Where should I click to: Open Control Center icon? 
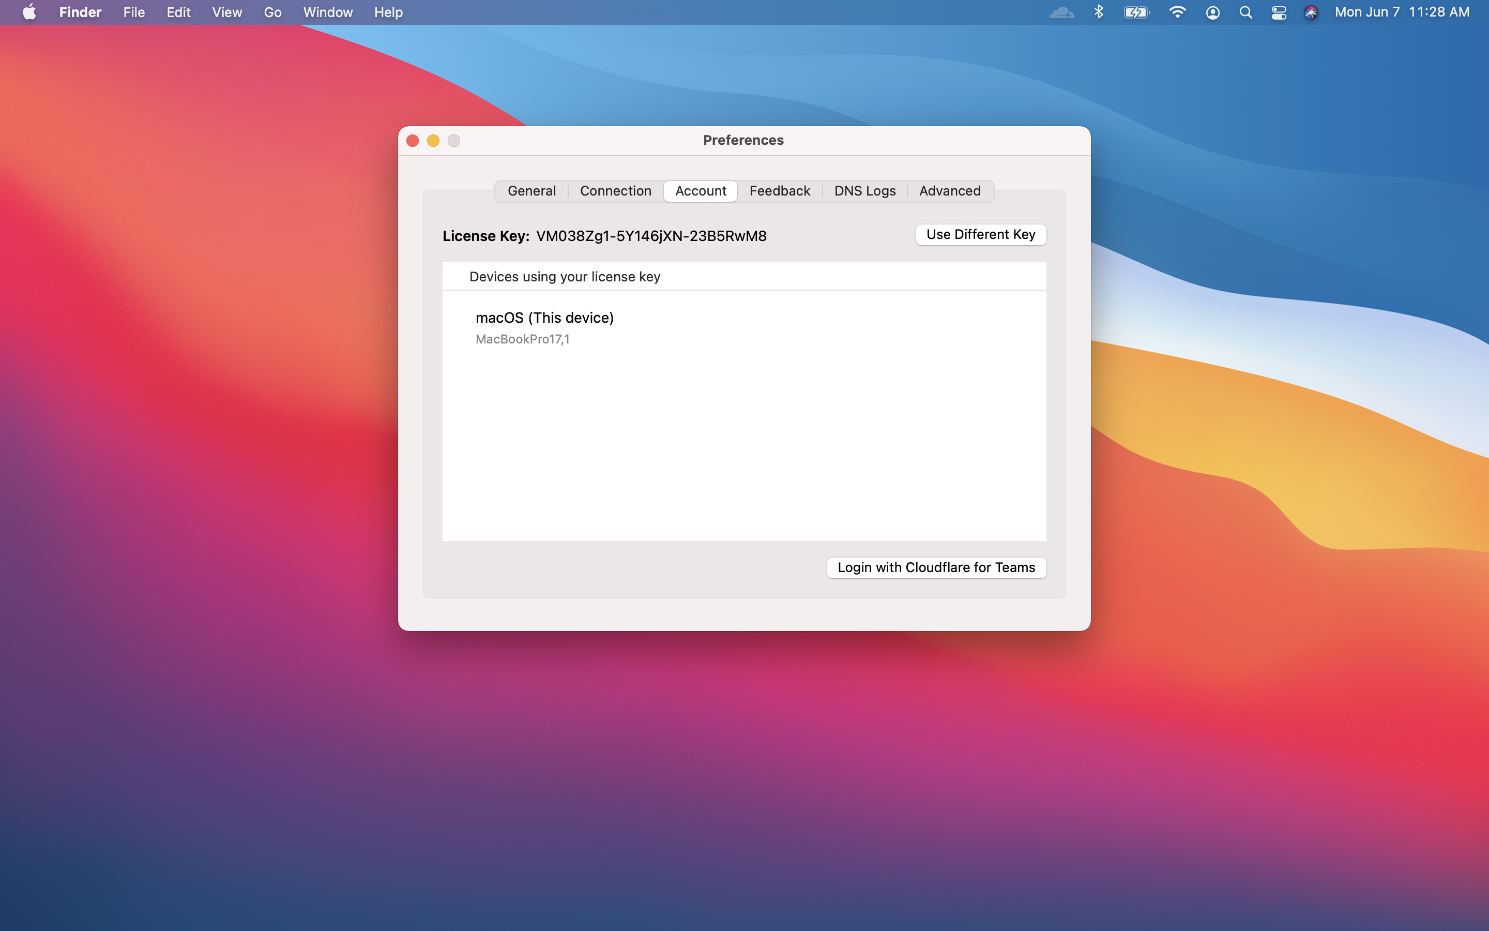(1279, 12)
